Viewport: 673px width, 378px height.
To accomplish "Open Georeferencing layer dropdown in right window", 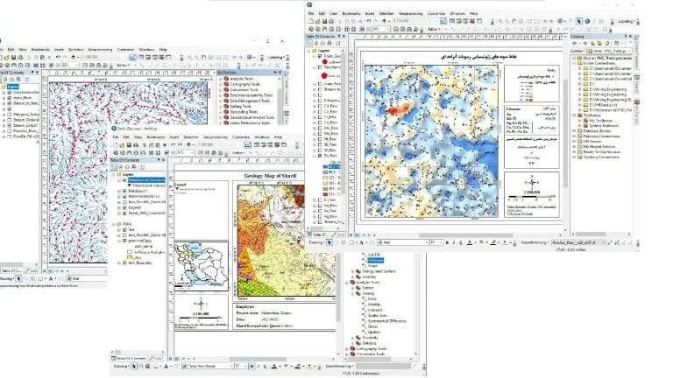I will click(578, 242).
